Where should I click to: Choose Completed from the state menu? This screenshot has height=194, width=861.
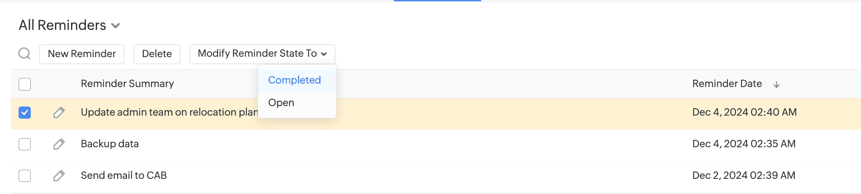coord(295,80)
